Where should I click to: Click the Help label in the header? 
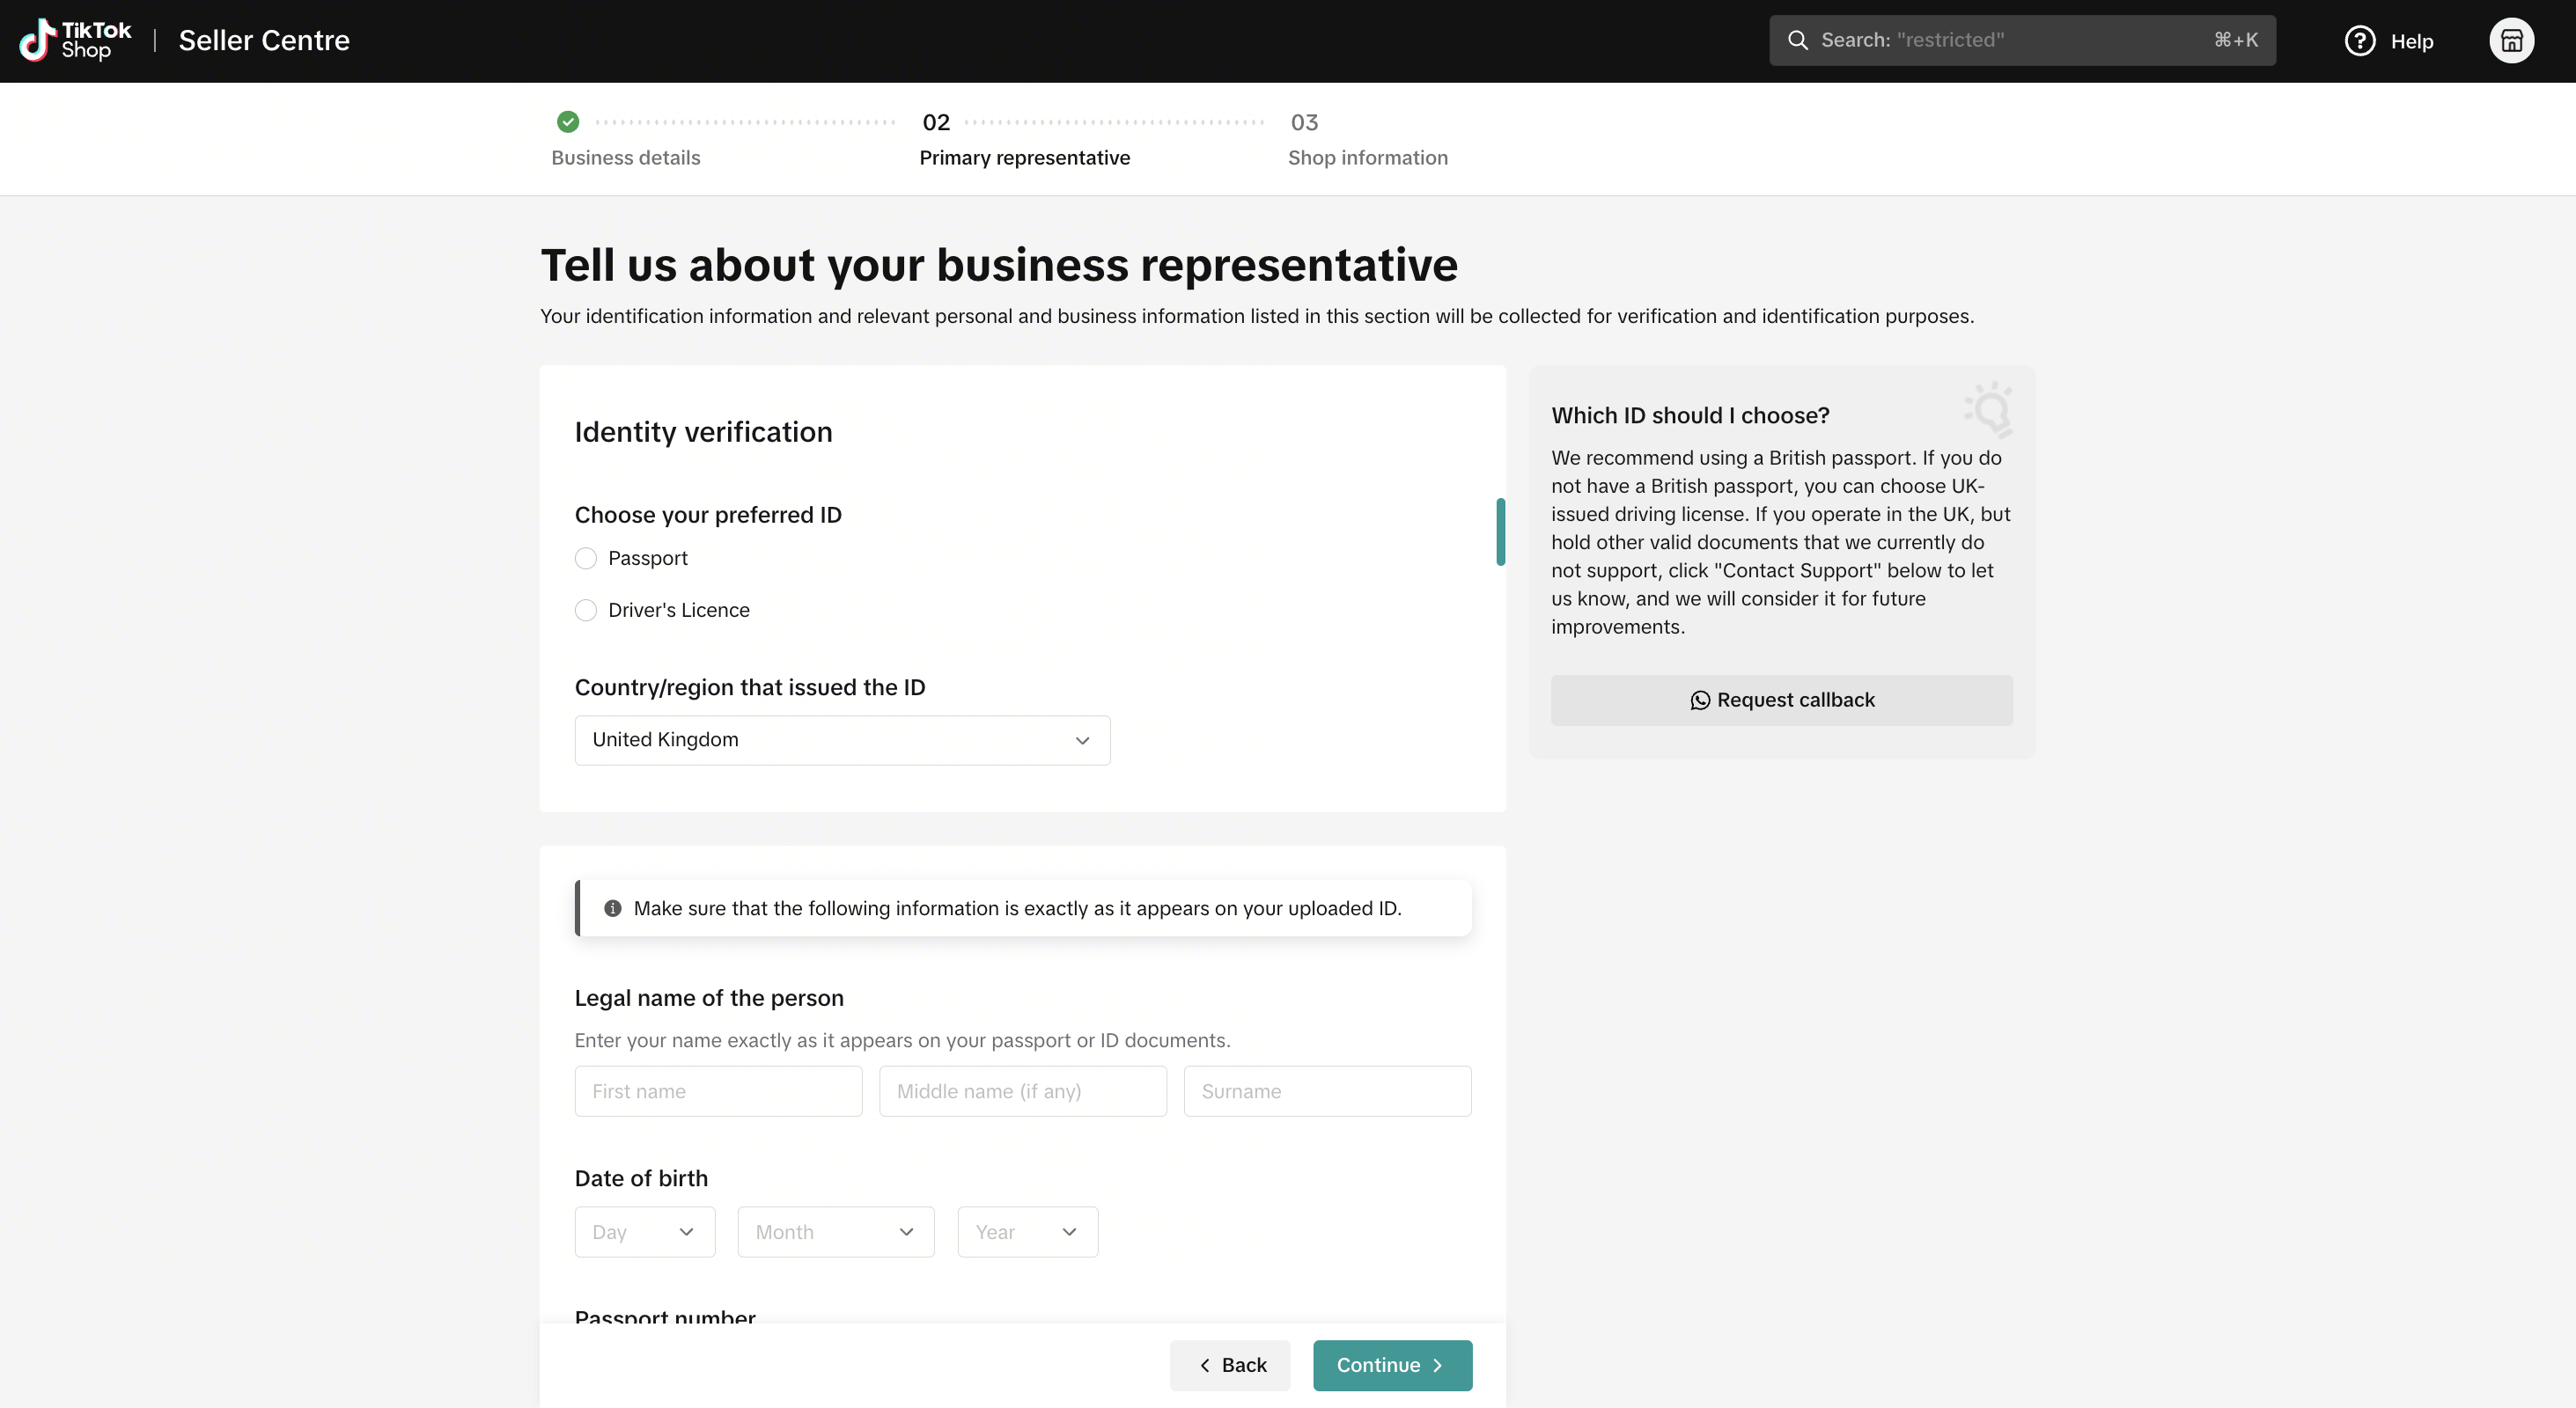(x=2411, y=41)
